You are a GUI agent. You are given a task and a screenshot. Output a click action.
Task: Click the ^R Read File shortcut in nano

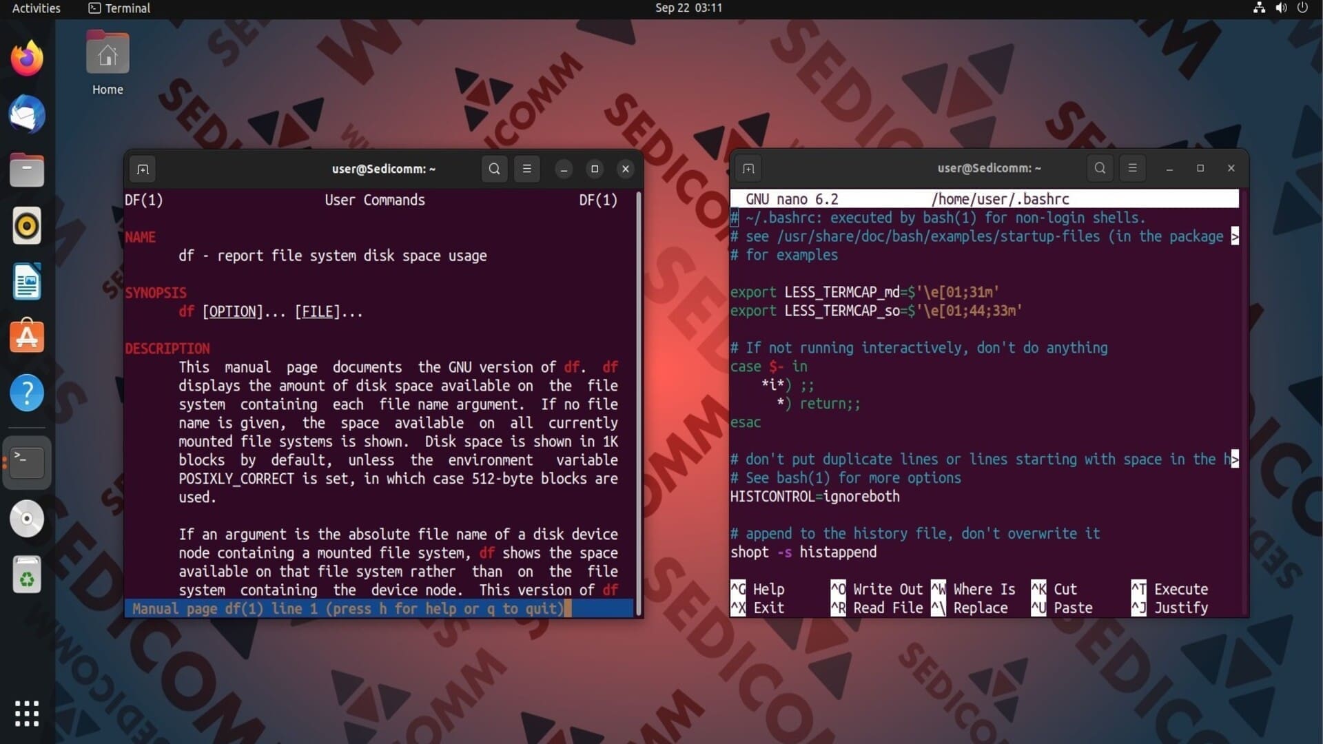point(876,608)
